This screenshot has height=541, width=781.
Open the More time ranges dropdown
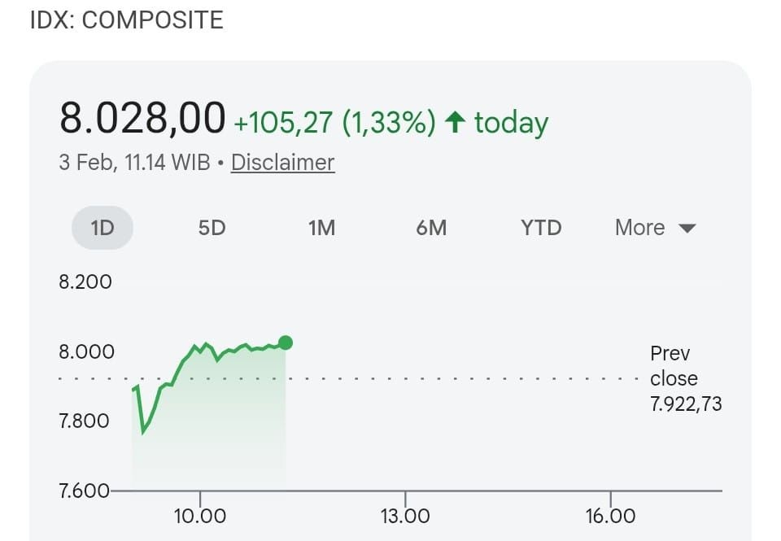pos(654,228)
